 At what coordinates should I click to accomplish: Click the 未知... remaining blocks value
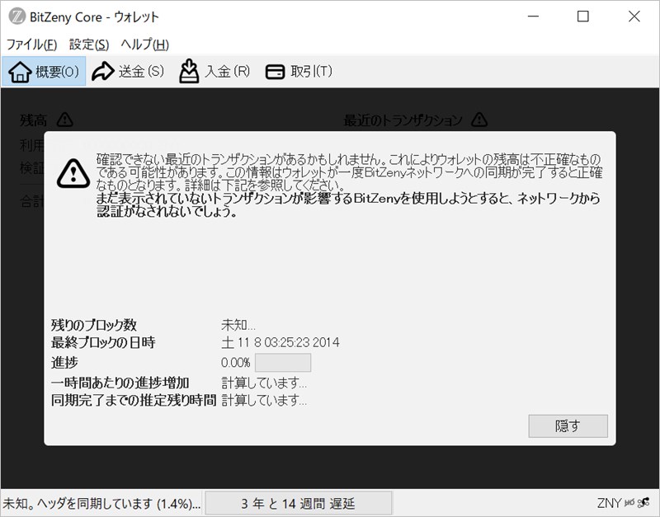[238, 325]
